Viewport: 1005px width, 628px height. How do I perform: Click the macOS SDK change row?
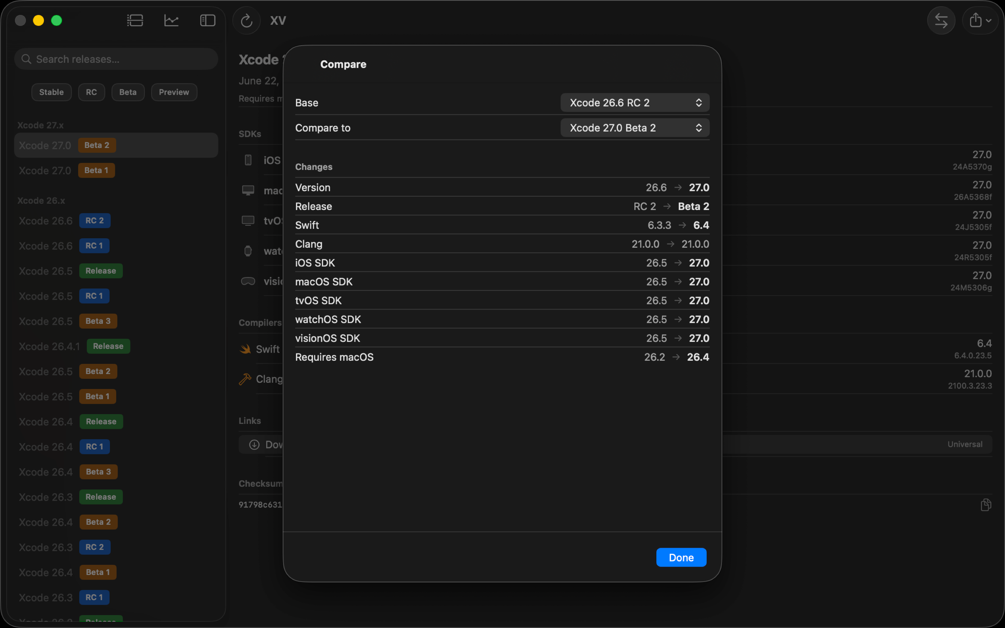coord(502,282)
